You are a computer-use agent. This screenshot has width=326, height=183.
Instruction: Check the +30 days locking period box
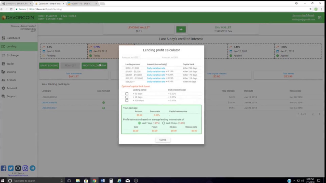coord(127,94)
